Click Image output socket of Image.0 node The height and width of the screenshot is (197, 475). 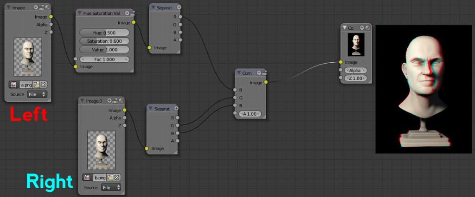[124, 110]
